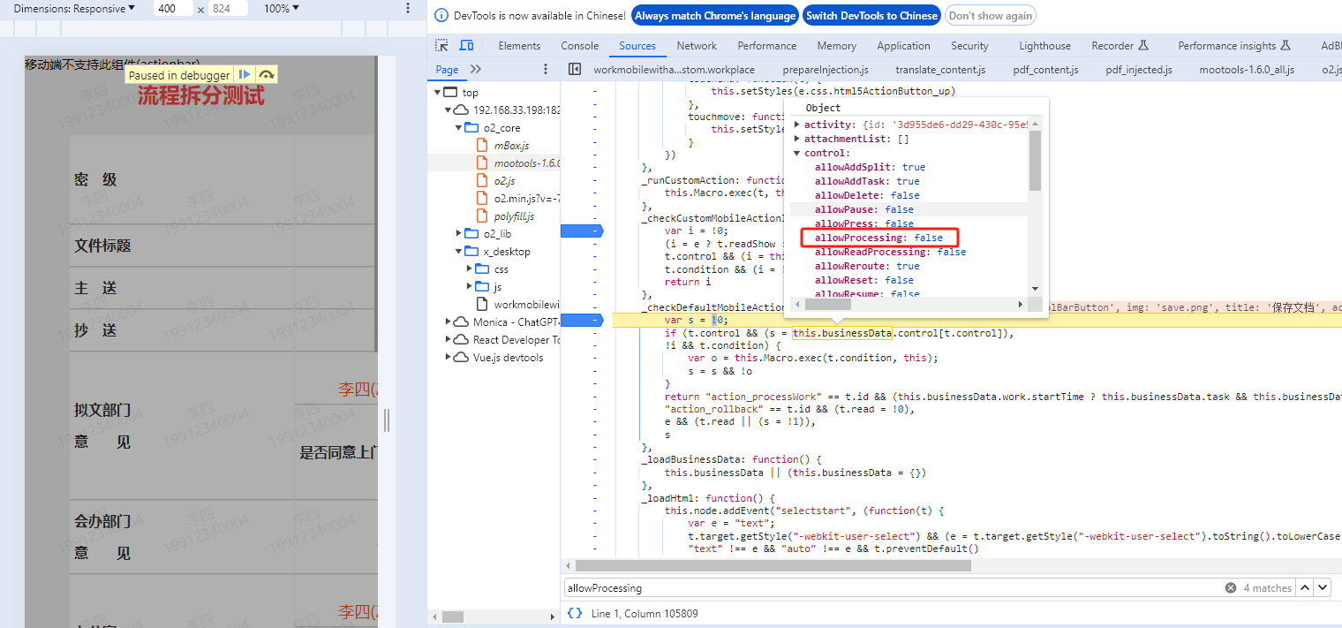Open the 100% zoom dropdown
The height and width of the screenshot is (628, 1342).
pos(281,8)
